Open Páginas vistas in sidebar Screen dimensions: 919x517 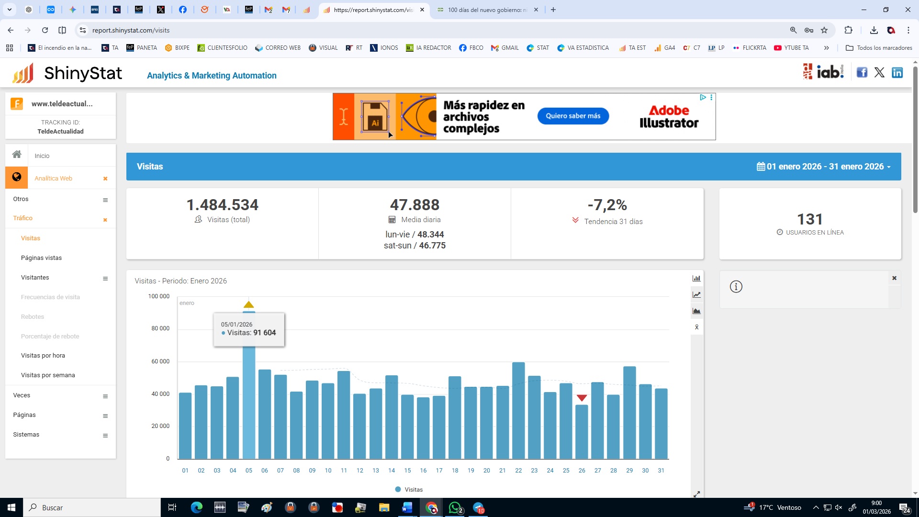pyautogui.click(x=41, y=258)
